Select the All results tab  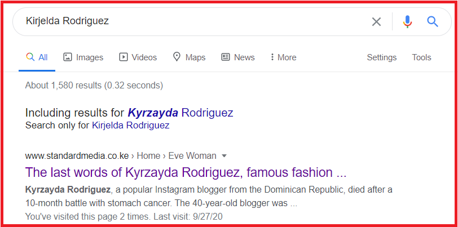point(37,57)
